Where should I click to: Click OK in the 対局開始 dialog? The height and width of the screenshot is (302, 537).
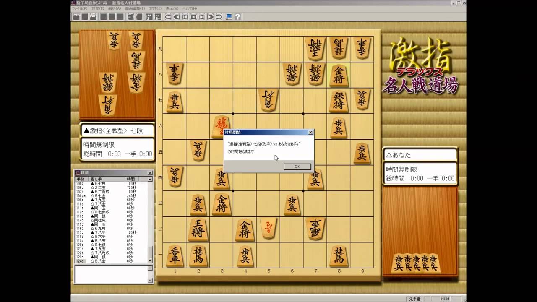(297, 167)
